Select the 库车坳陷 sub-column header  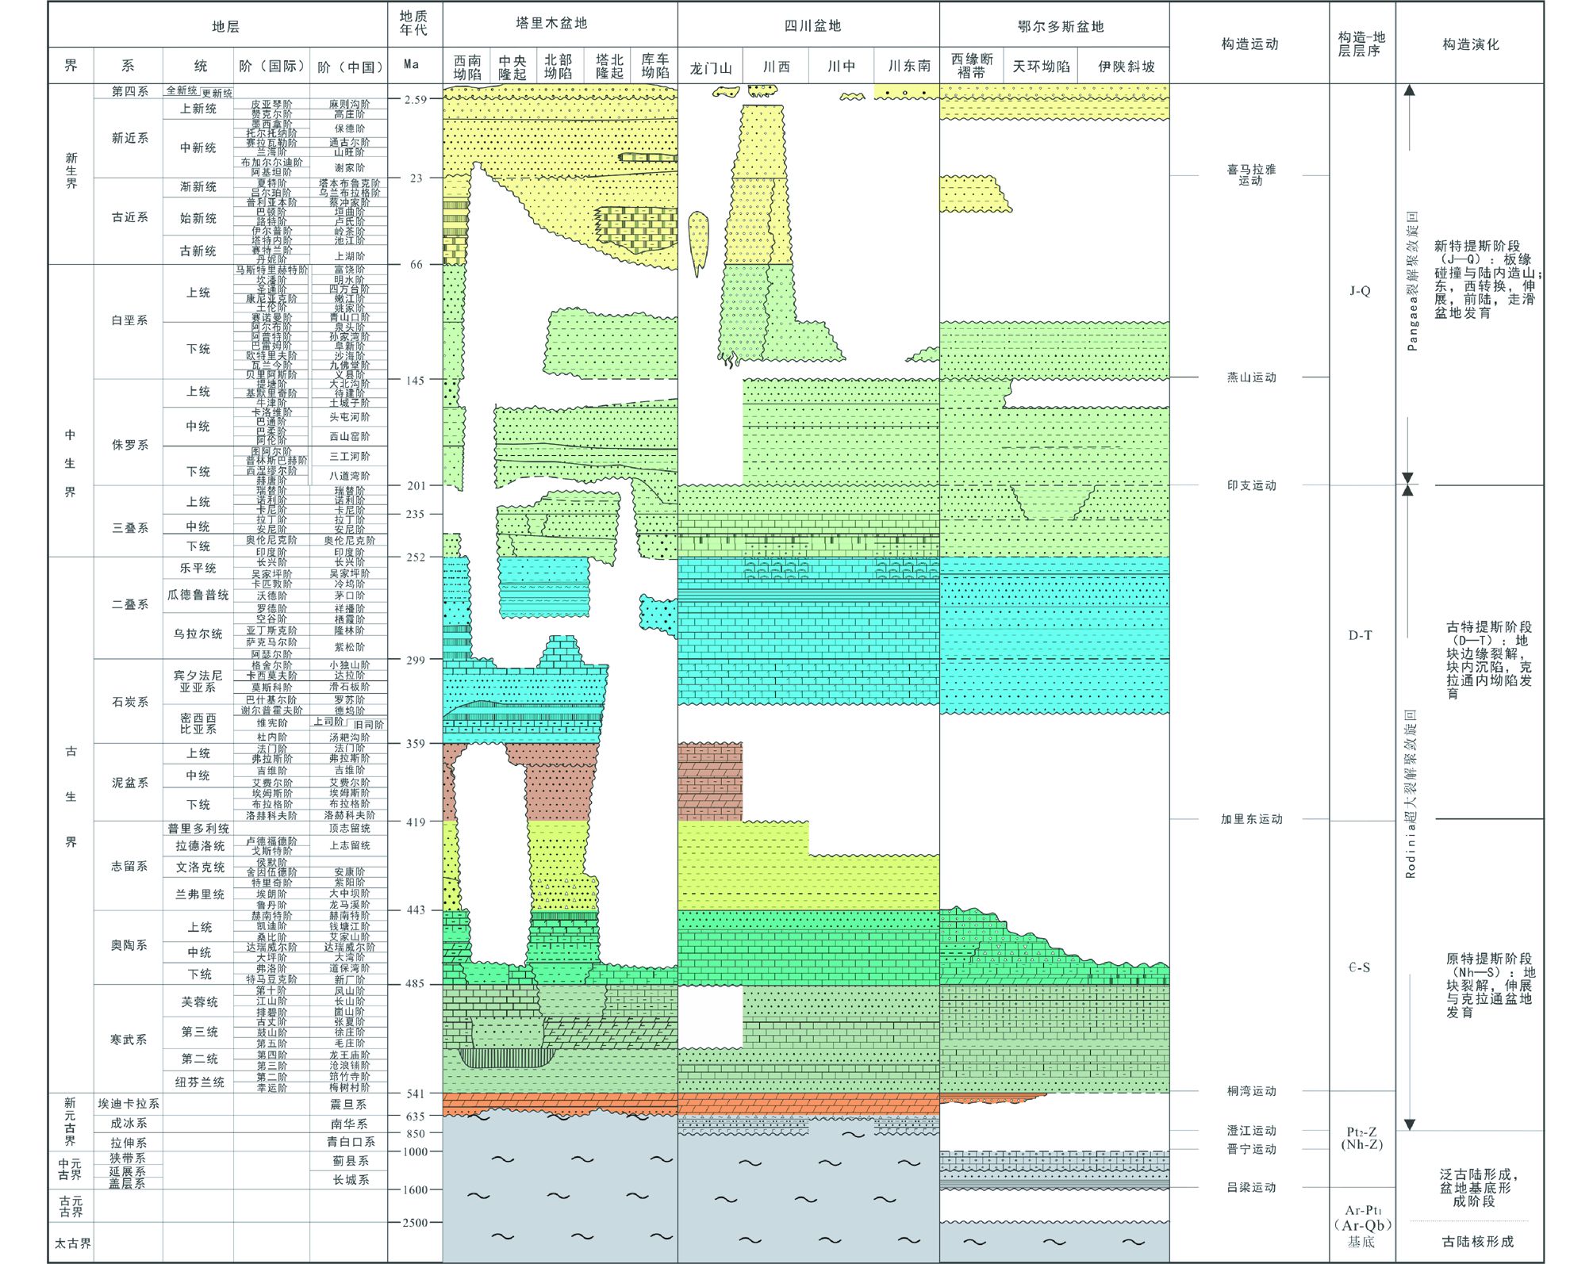click(x=655, y=67)
